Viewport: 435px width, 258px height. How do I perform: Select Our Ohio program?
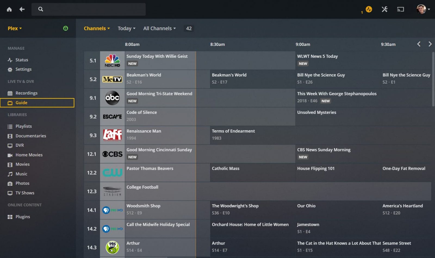click(x=338, y=210)
